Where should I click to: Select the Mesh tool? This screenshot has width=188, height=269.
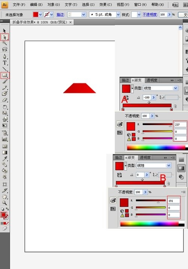(5, 146)
